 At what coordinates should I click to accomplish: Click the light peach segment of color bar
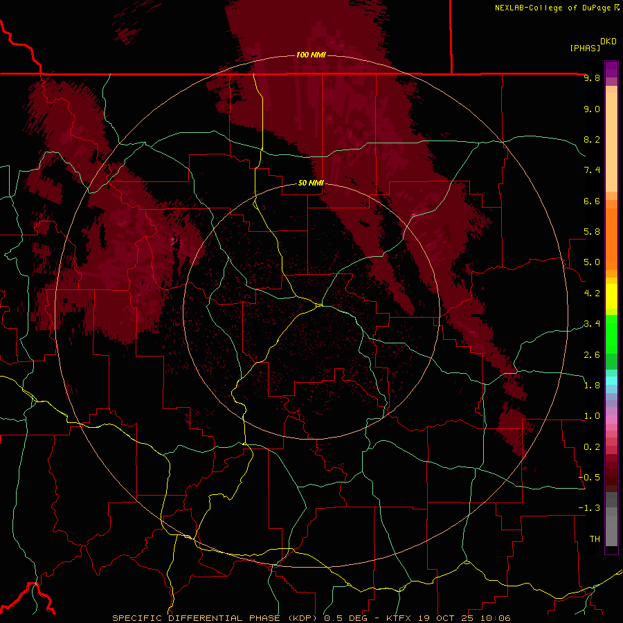(611, 142)
